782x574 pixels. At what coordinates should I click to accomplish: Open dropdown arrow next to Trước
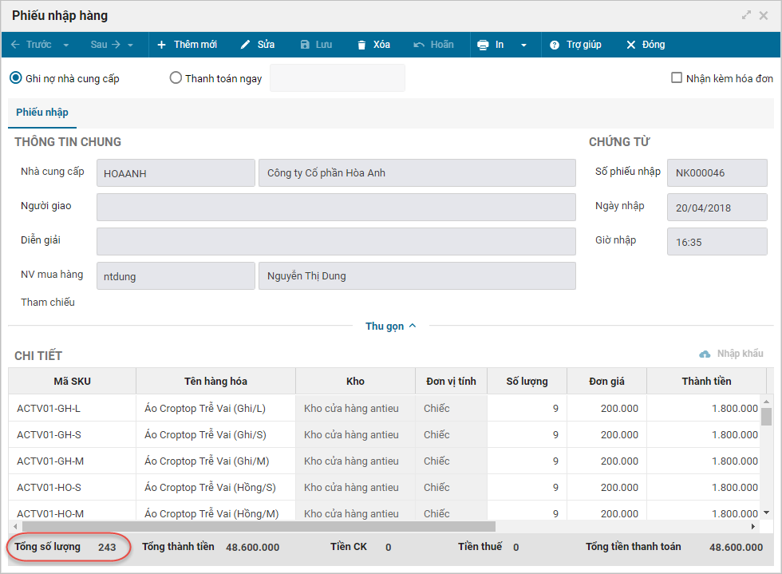point(65,45)
